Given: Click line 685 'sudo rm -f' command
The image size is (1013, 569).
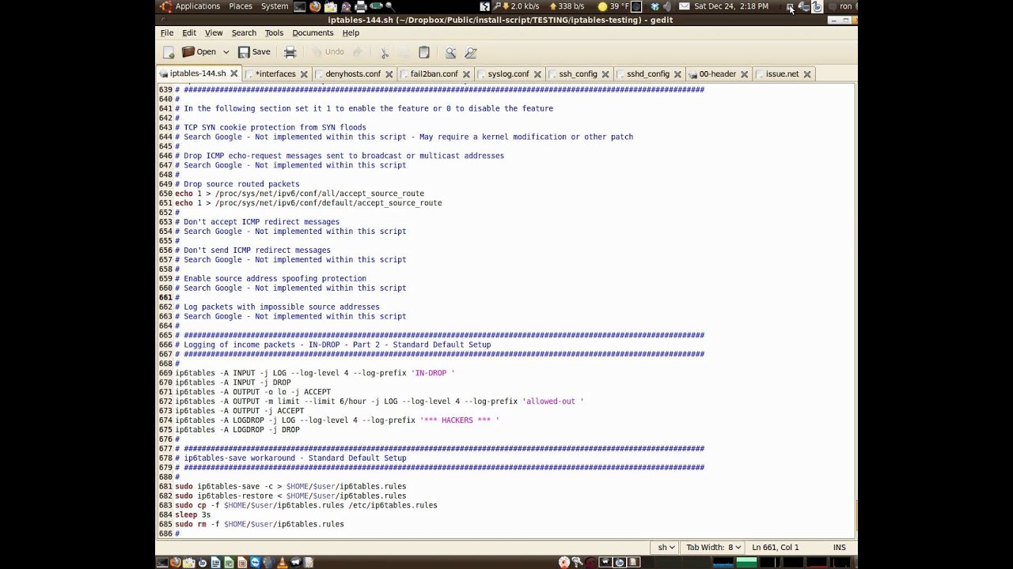Looking at the screenshot, I should pos(259,524).
